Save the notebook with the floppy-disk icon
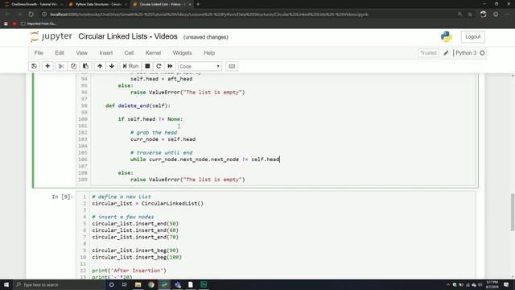 pyautogui.click(x=34, y=66)
